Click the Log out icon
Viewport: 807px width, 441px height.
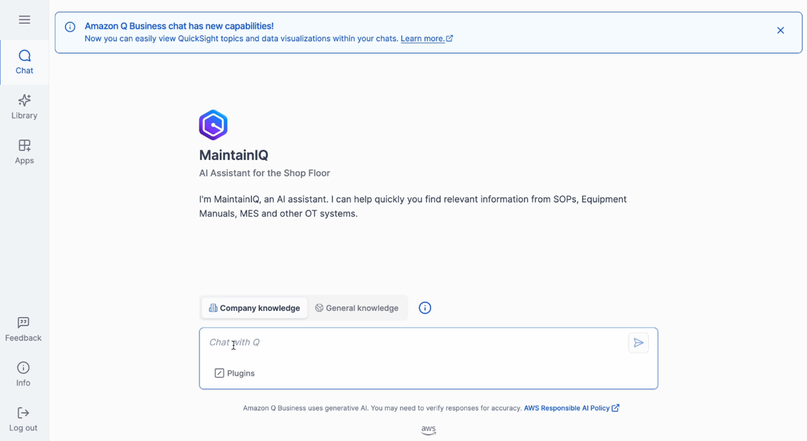point(23,413)
